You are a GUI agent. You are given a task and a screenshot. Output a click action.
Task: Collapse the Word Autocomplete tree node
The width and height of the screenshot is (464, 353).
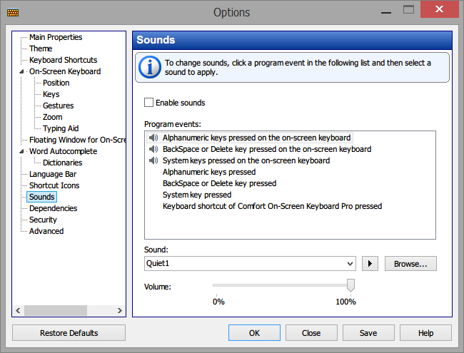(x=21, y=151)
